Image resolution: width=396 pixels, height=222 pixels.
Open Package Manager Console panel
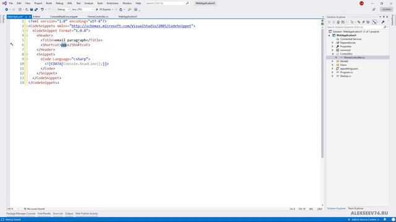point(20,214)
